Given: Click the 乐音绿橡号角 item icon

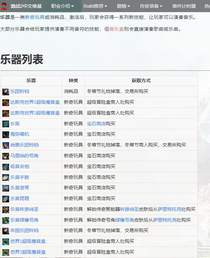Looking at the screenshot, I should (6, 220).
